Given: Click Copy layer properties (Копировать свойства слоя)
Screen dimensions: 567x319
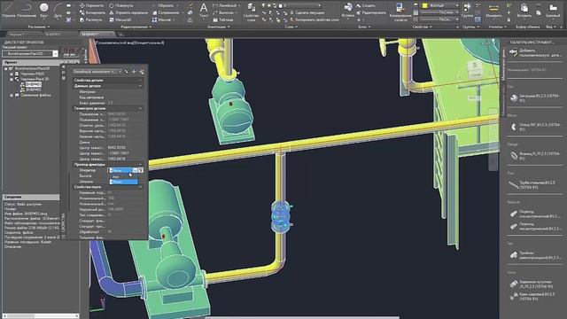Looking at the screenshot, I should (x=315, y=19).
